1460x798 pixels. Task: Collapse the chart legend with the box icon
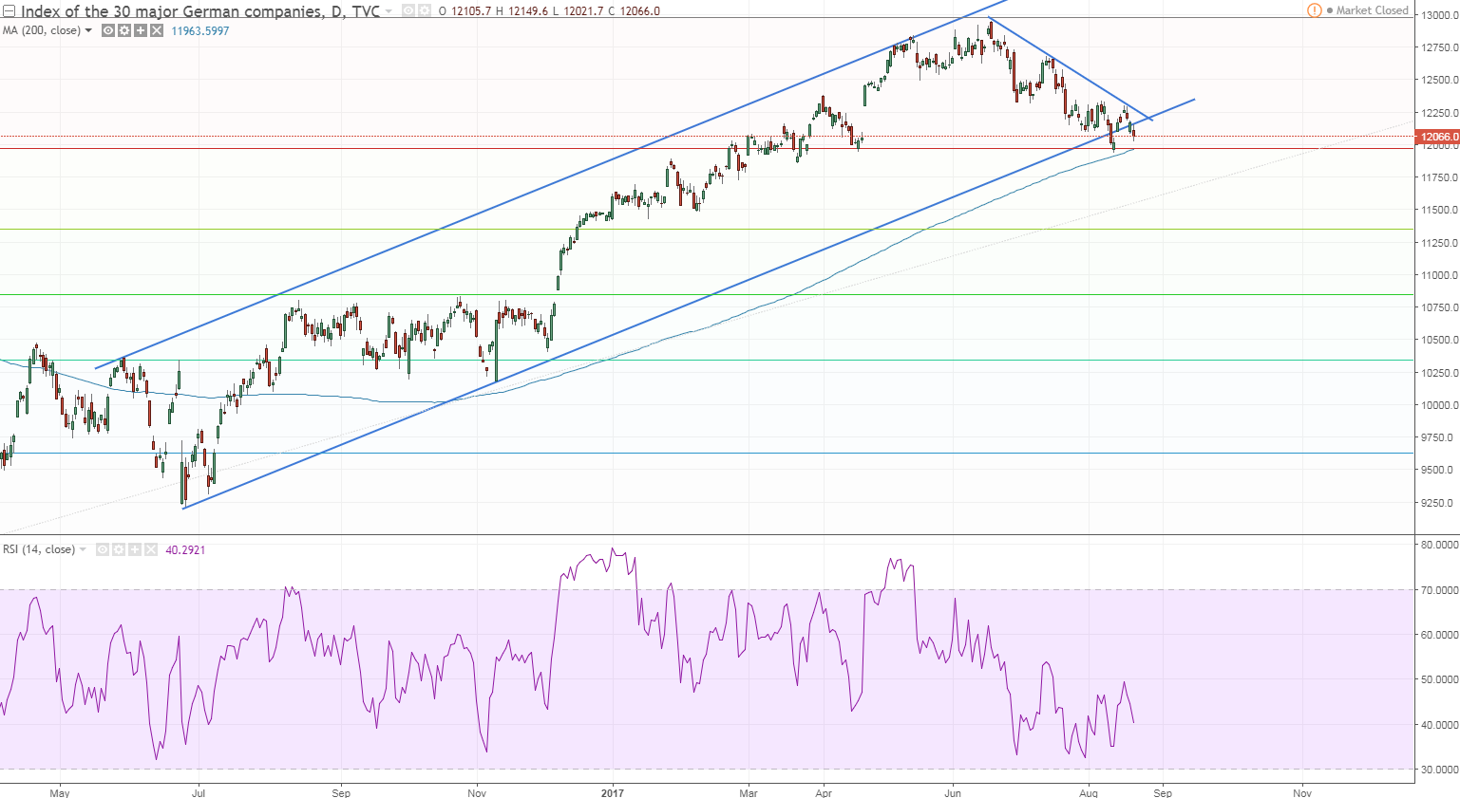(x=9, y=11)
